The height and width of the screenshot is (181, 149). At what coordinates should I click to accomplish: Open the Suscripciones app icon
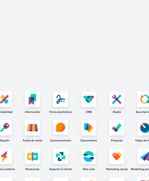pos(143,99)
